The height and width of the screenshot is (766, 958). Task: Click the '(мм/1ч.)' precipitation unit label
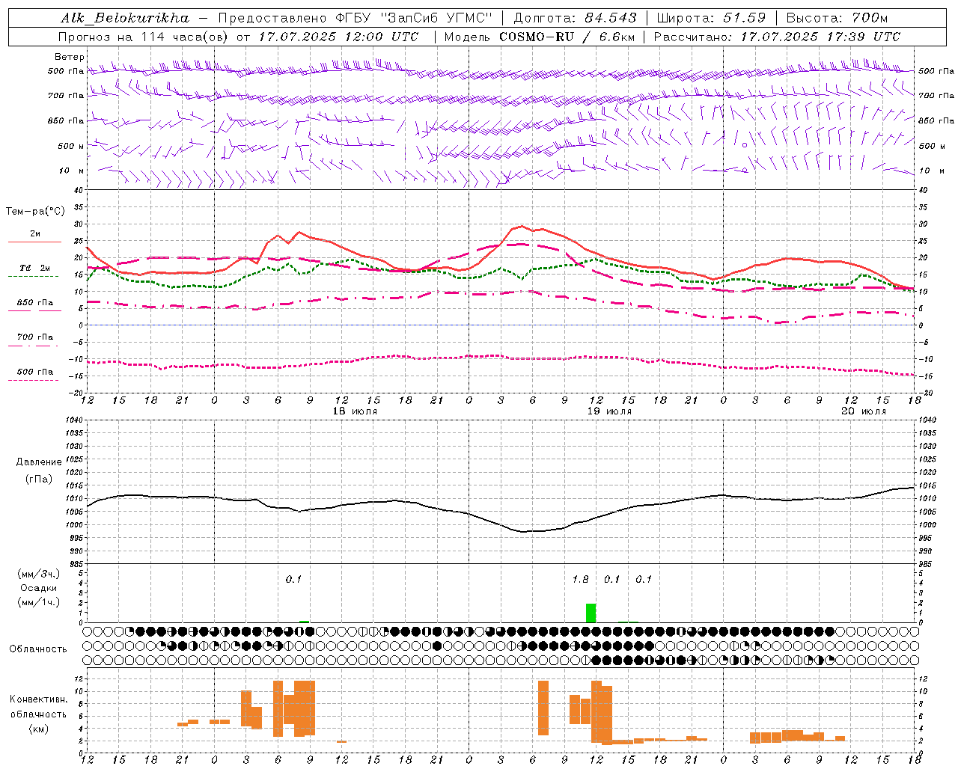[x=39, y=602]
